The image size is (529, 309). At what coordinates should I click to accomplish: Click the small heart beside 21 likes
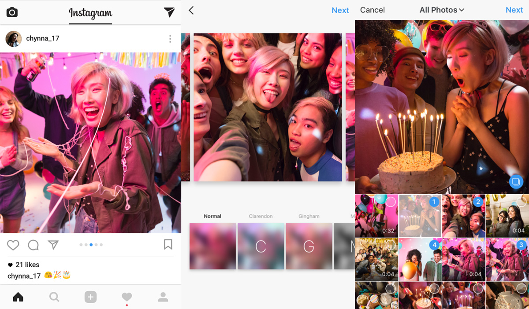(10, 265)
